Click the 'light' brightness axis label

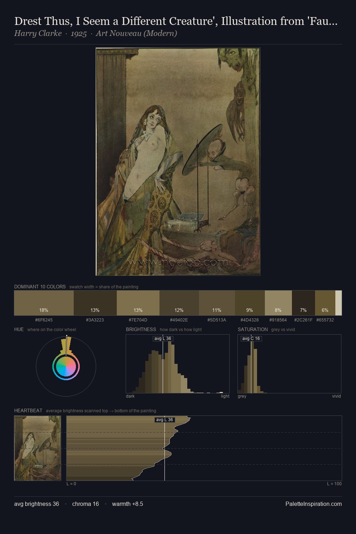(225, 396)
